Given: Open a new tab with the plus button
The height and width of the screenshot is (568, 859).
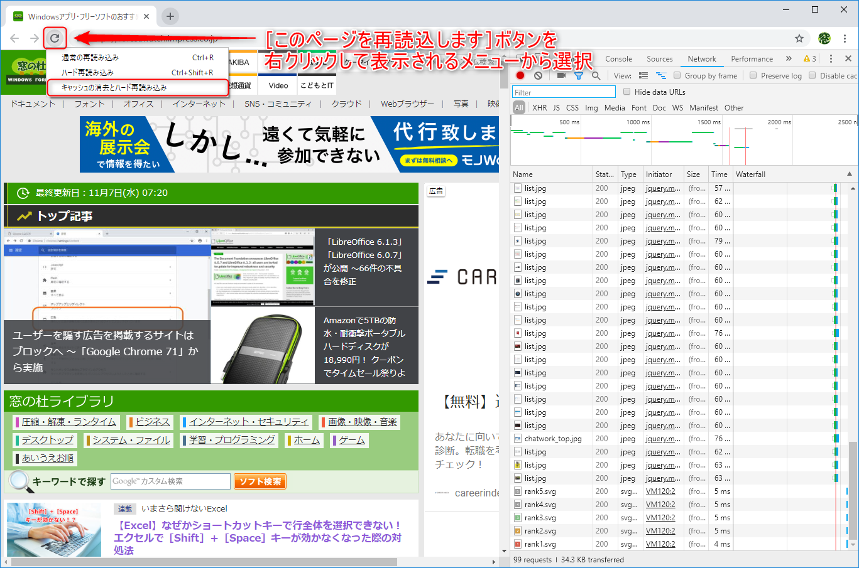Looking at the screenshot, I should coord(170,16).
